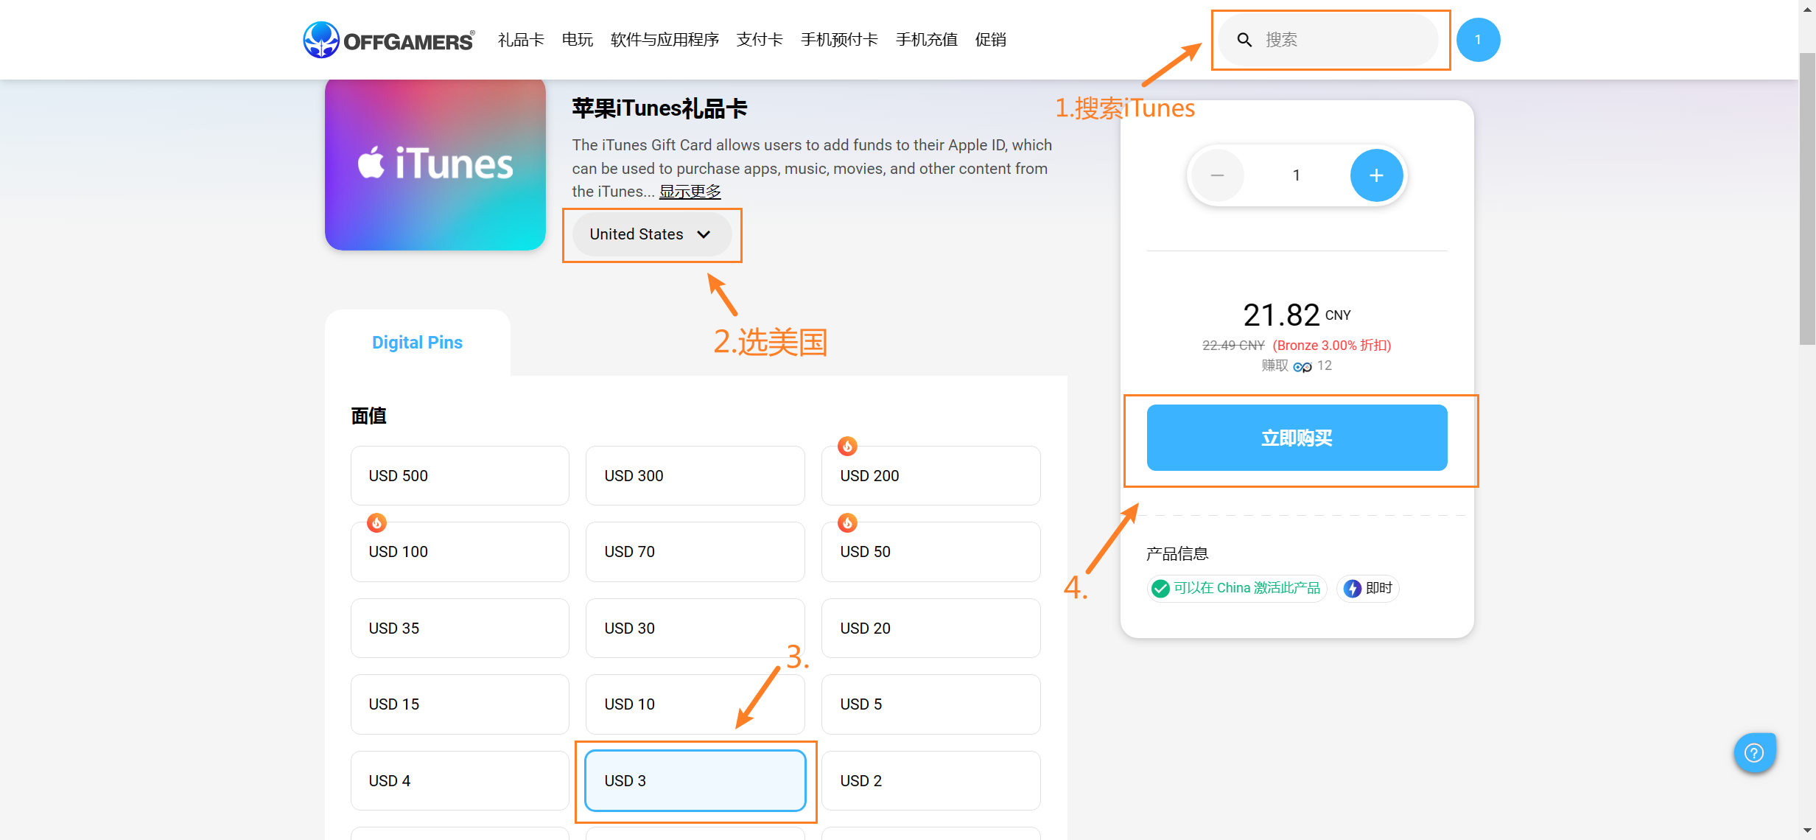
Task: Click the page vertical scrollbar
Action: pos(1806,199)
